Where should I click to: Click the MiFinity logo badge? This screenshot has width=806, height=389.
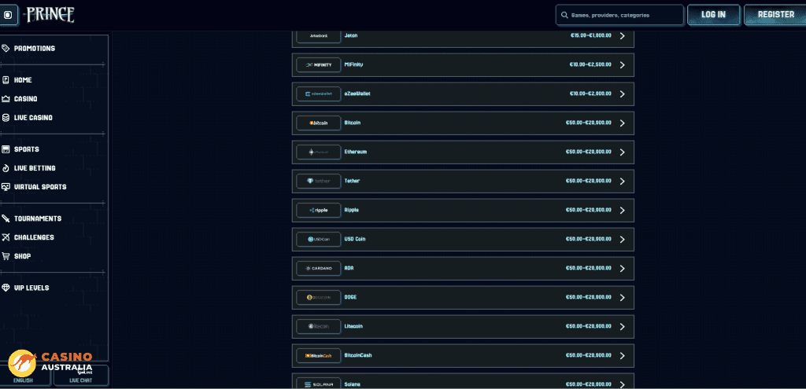click(319, 65)
